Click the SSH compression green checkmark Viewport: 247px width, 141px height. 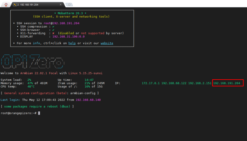pos(53,27)
